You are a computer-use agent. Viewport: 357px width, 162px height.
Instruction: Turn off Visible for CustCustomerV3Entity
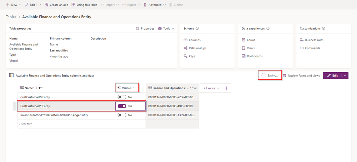(x=122, y=106)
